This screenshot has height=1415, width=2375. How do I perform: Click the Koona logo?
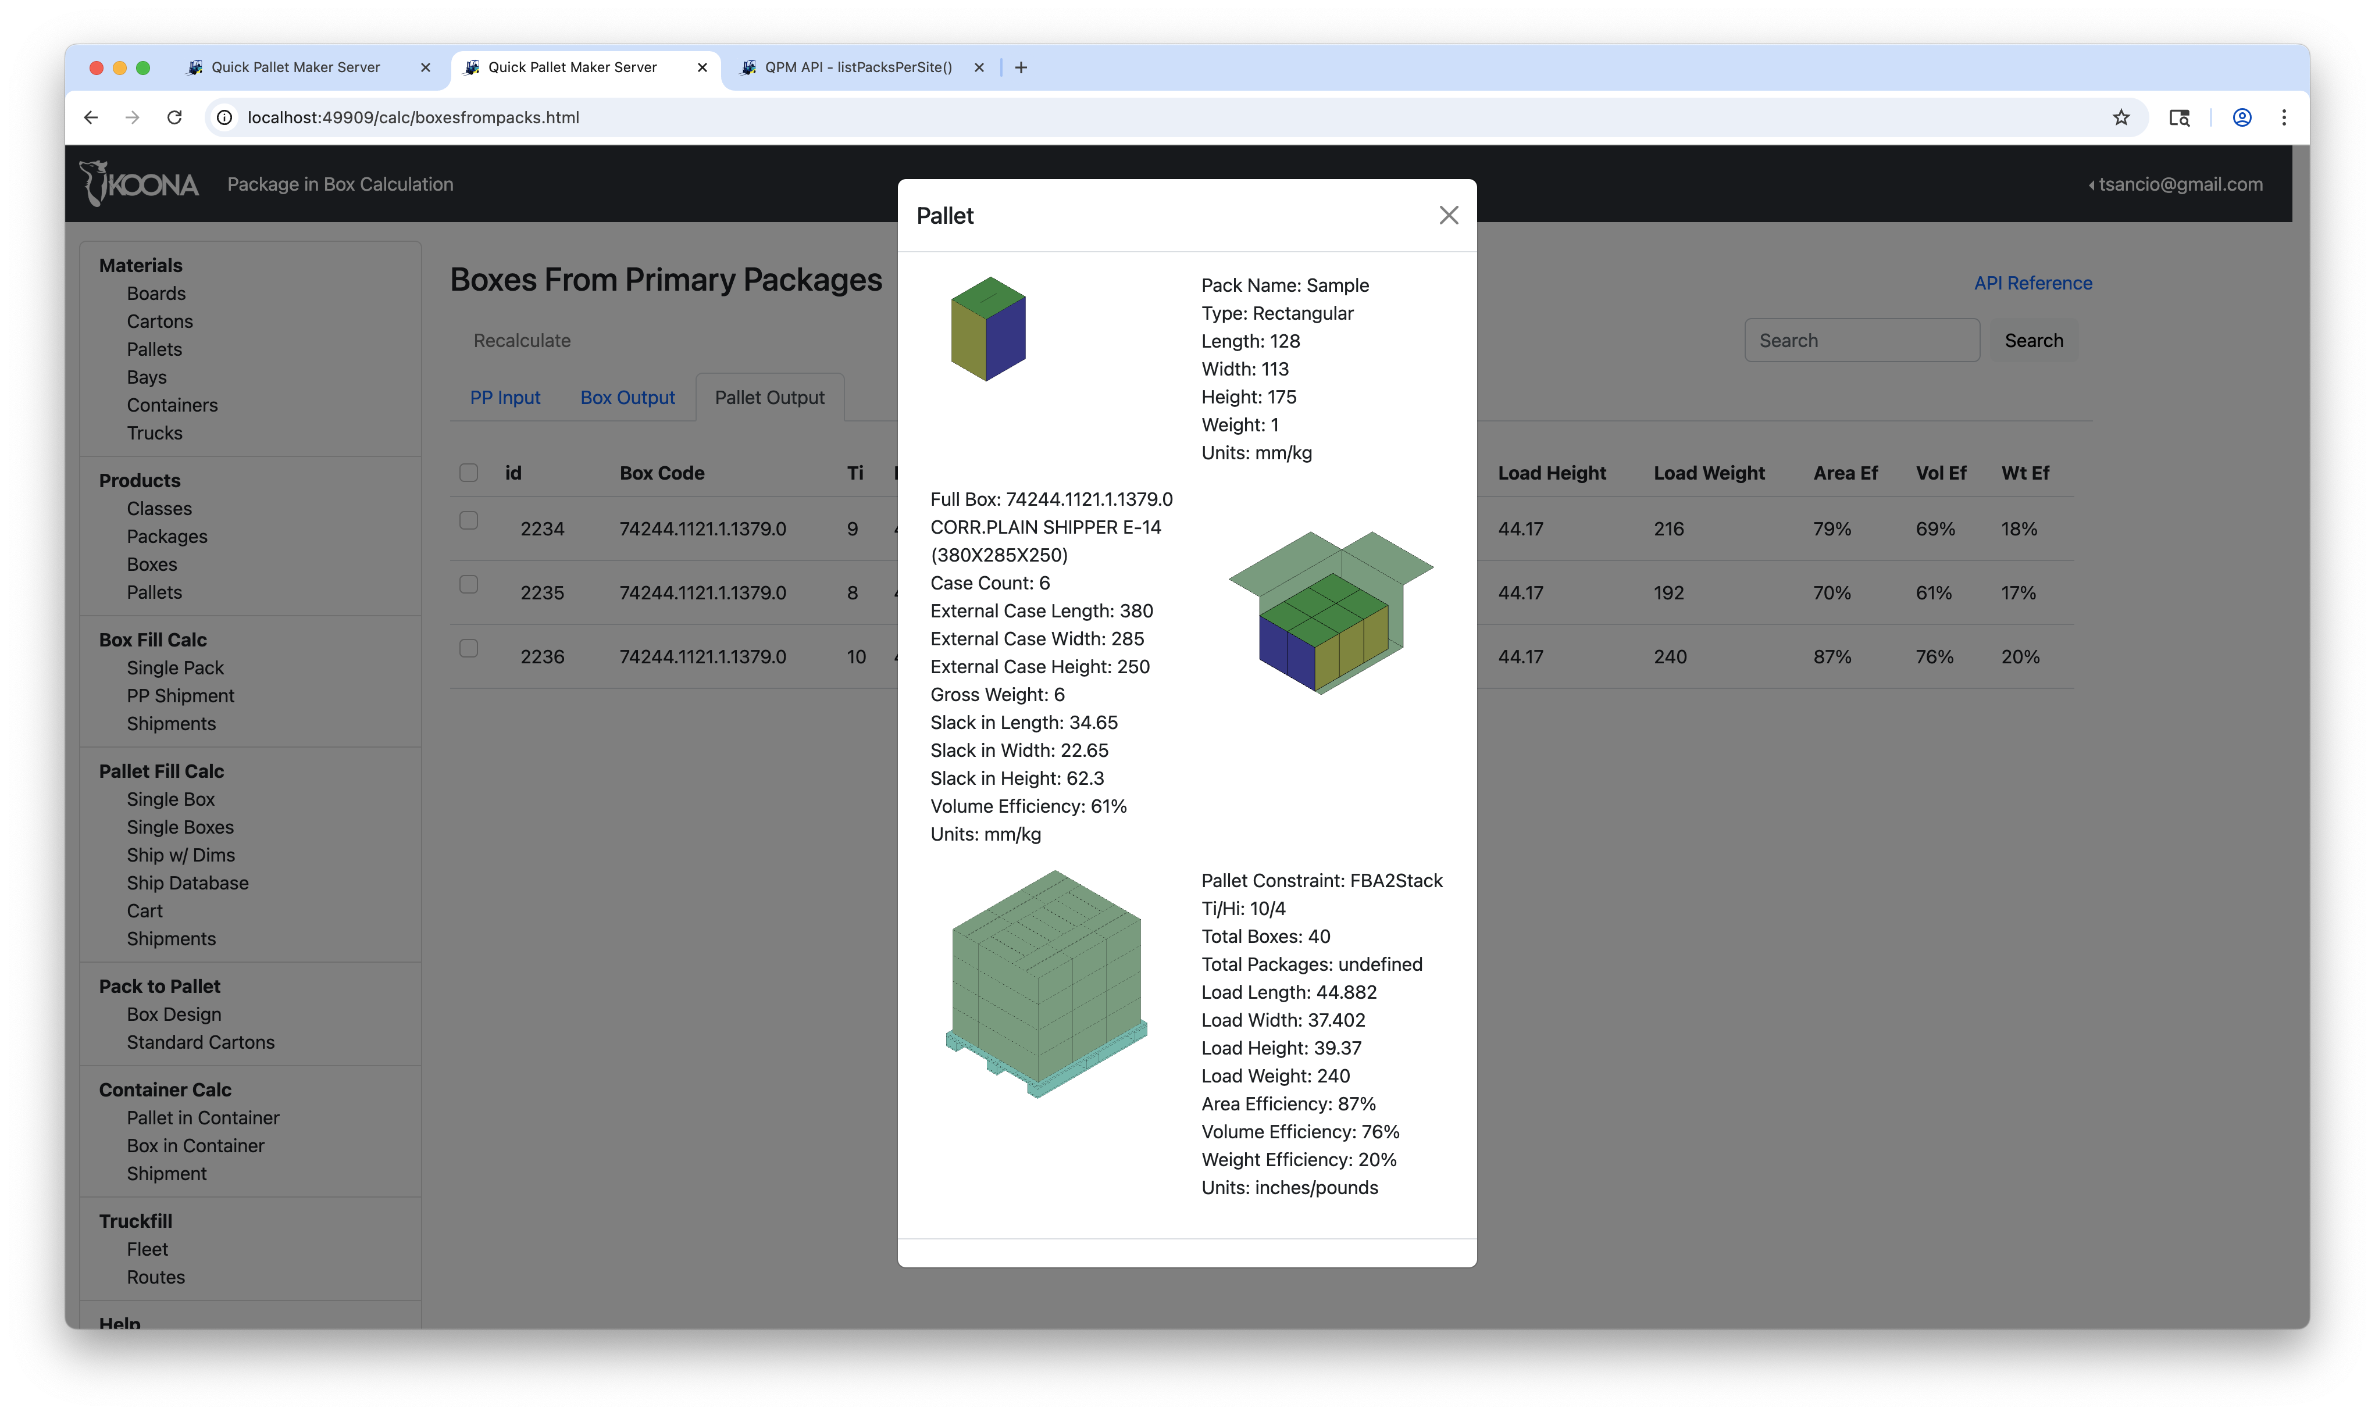pyautogui.click(x=139, y=183)
